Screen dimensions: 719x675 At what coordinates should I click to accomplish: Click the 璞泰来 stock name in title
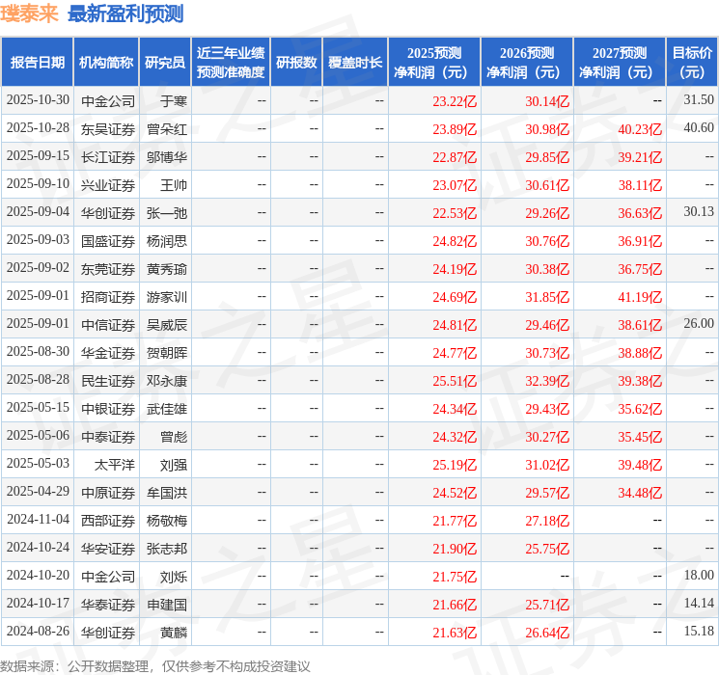30,14
